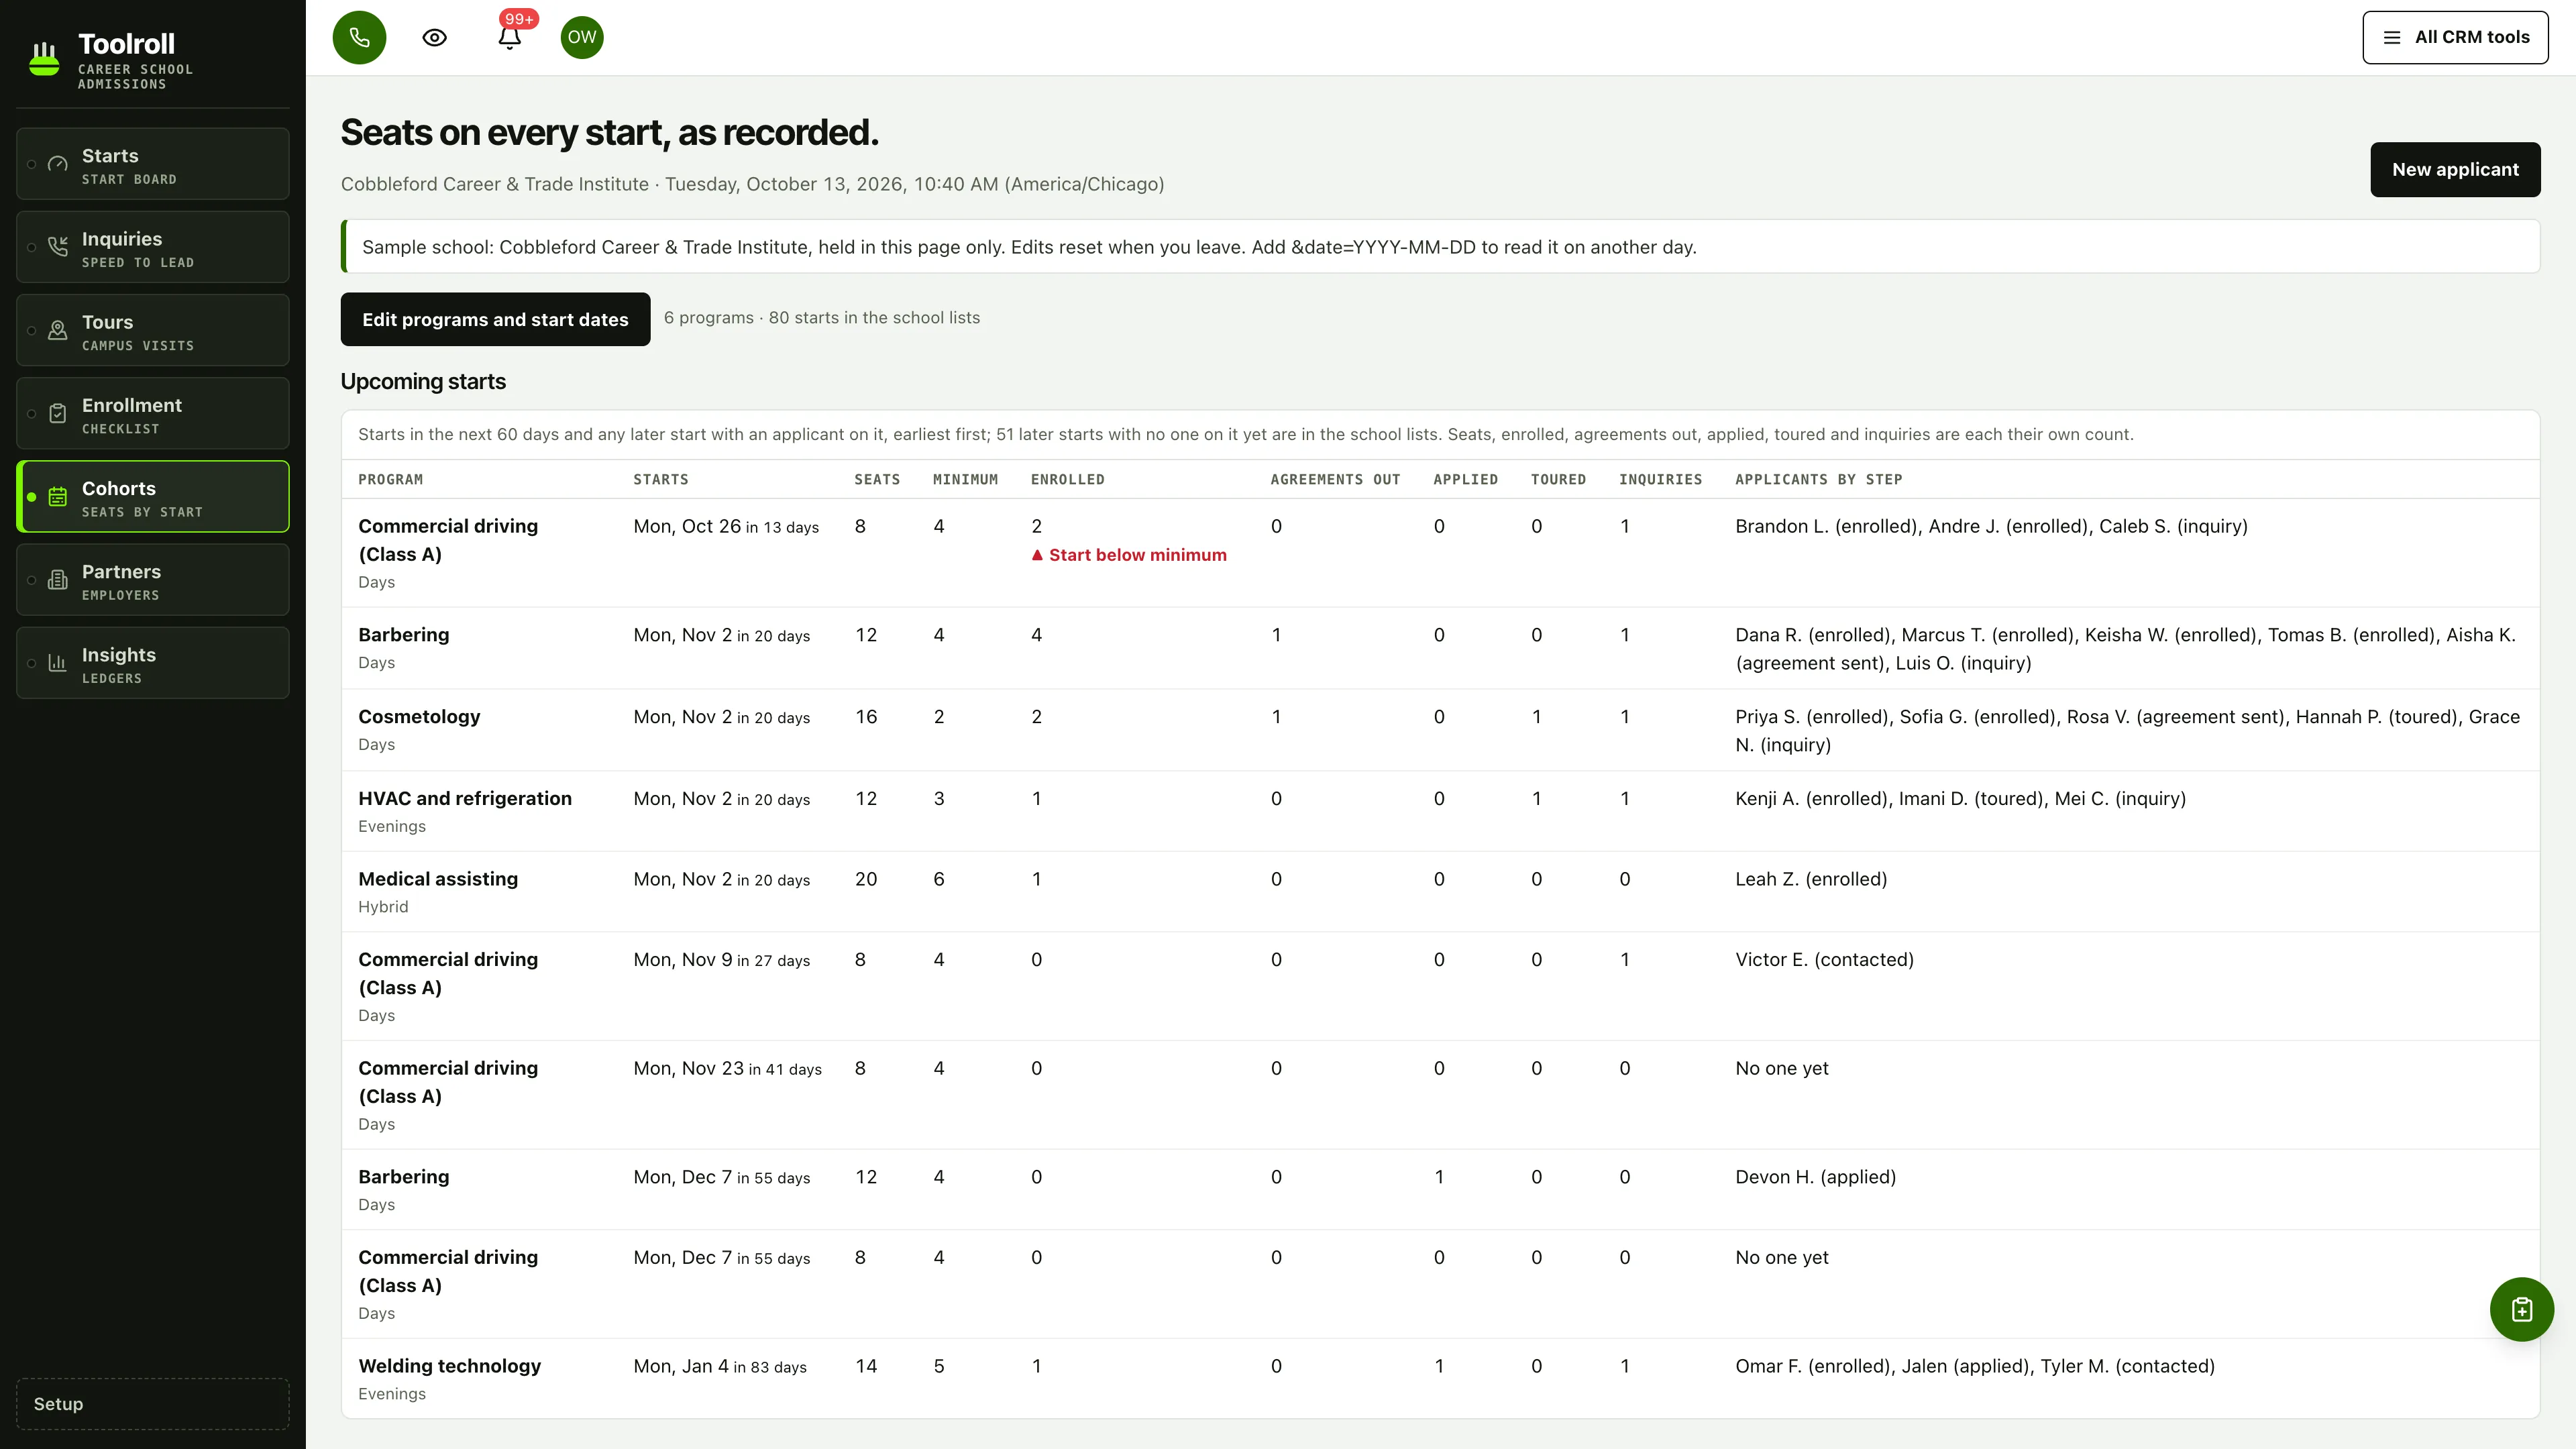Image resolution: width=2576 pixels, height=1449 pixels.
Task: Click 'Start below minimum' warning text
Action: 1138,555
